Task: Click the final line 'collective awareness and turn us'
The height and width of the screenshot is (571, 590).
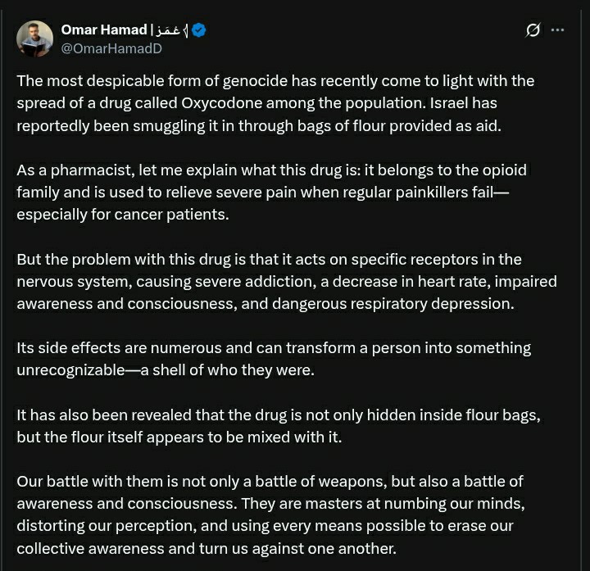Action: pos(206,548)
